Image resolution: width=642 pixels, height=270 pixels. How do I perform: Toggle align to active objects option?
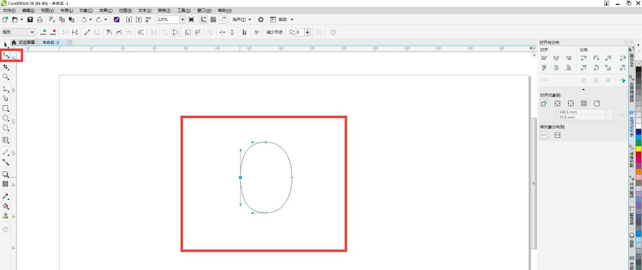[x=544, y=103]
